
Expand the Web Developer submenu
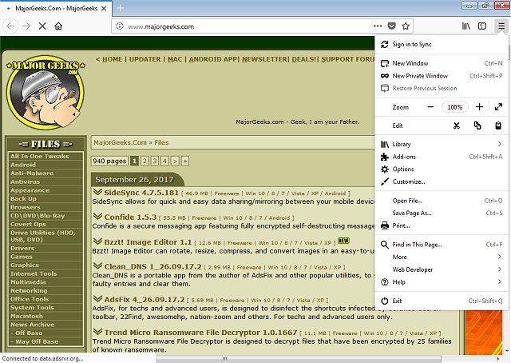(442, 269)
